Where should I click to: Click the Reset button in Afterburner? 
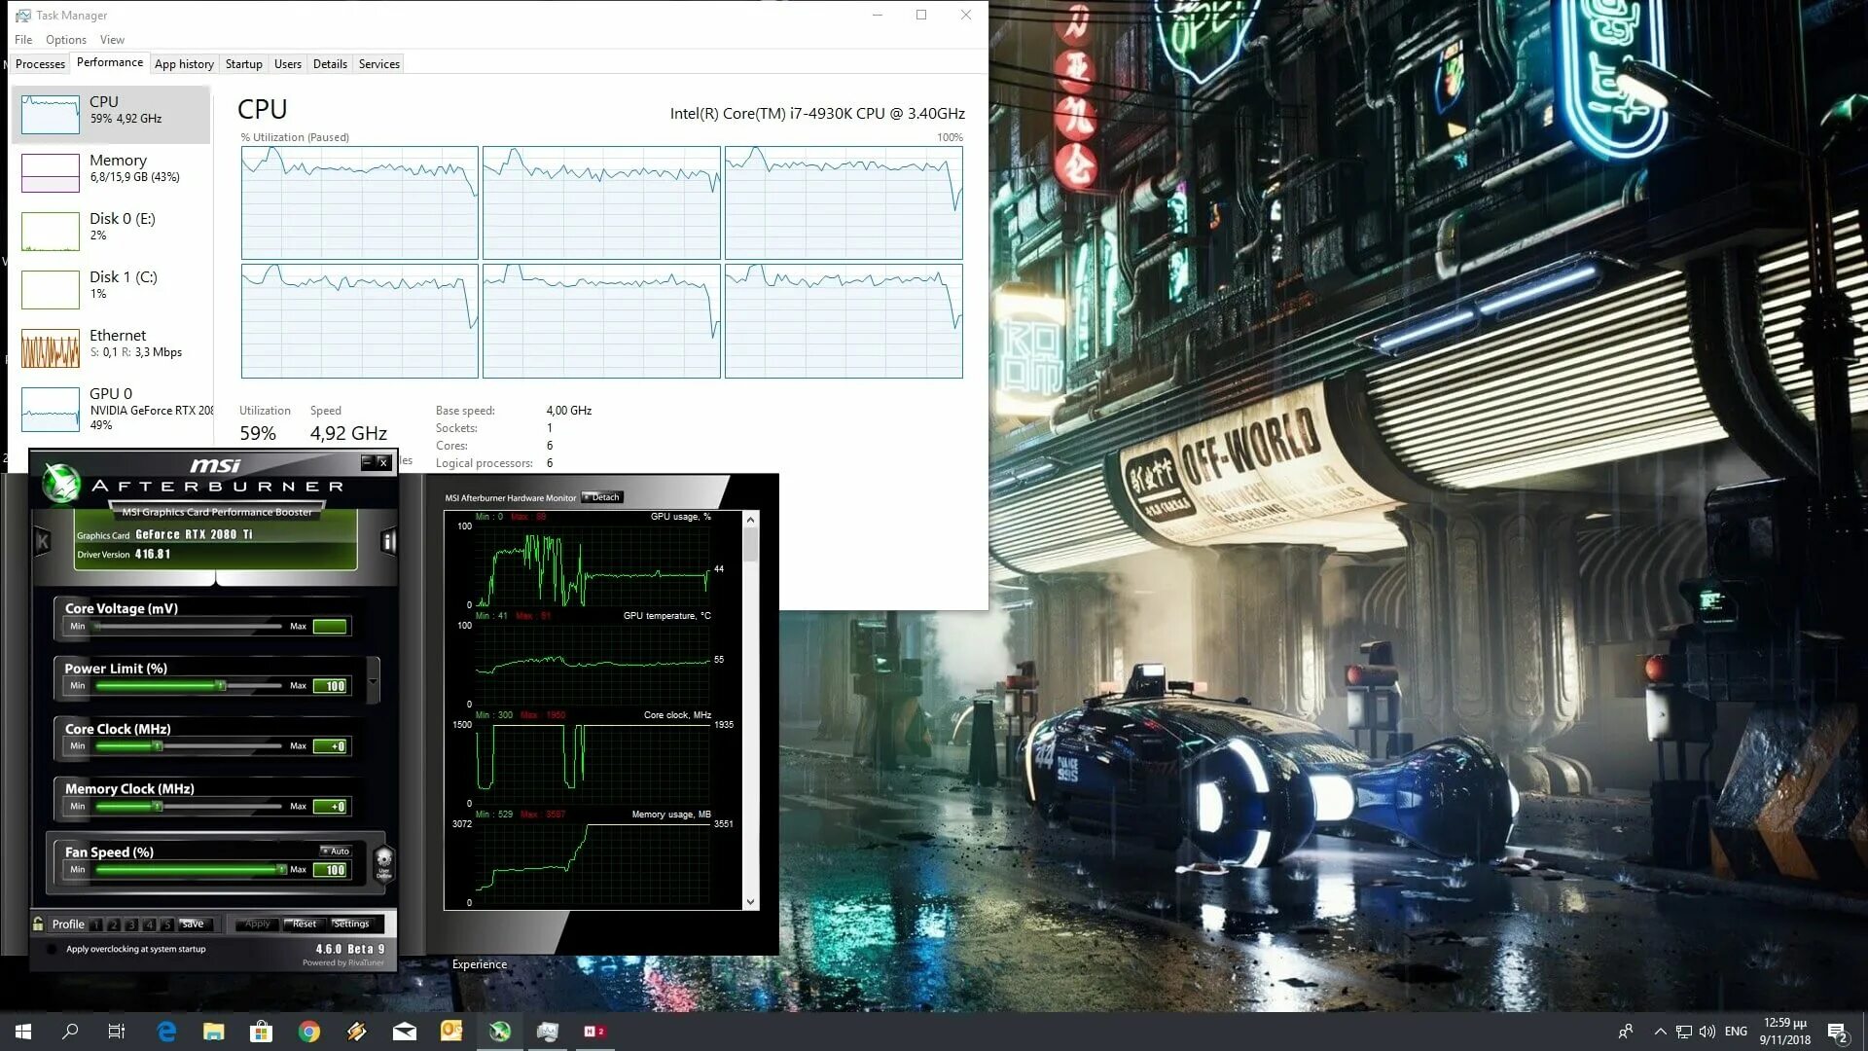point(305,923)
